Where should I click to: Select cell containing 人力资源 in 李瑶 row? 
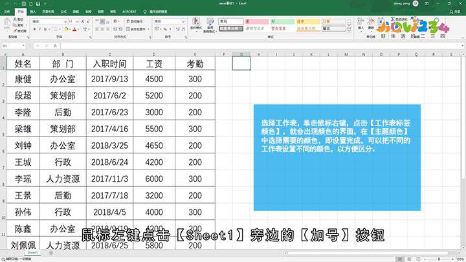tap(63, 179)
